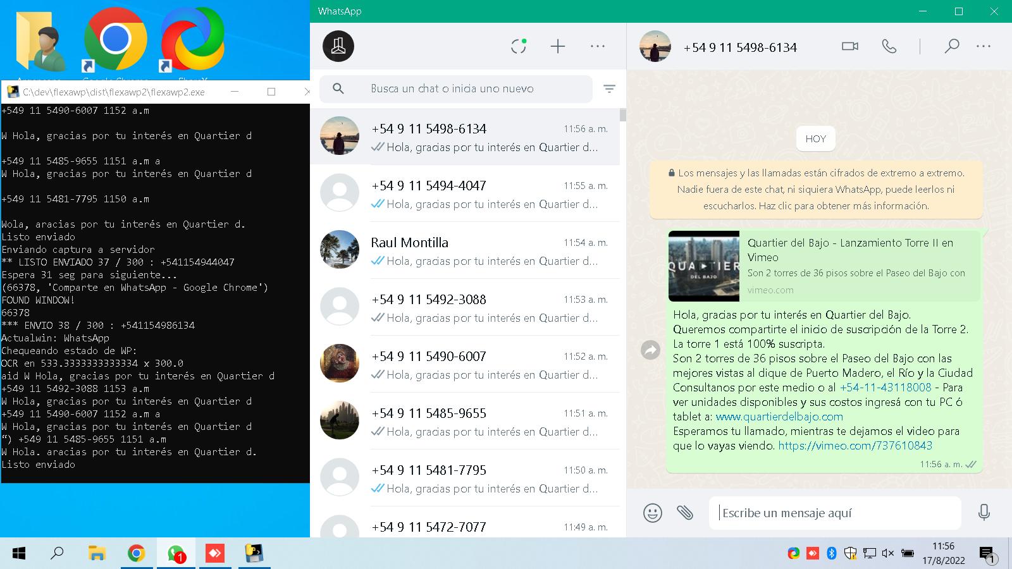Open the vimeo.com/737610843 link

pos(855,446)
